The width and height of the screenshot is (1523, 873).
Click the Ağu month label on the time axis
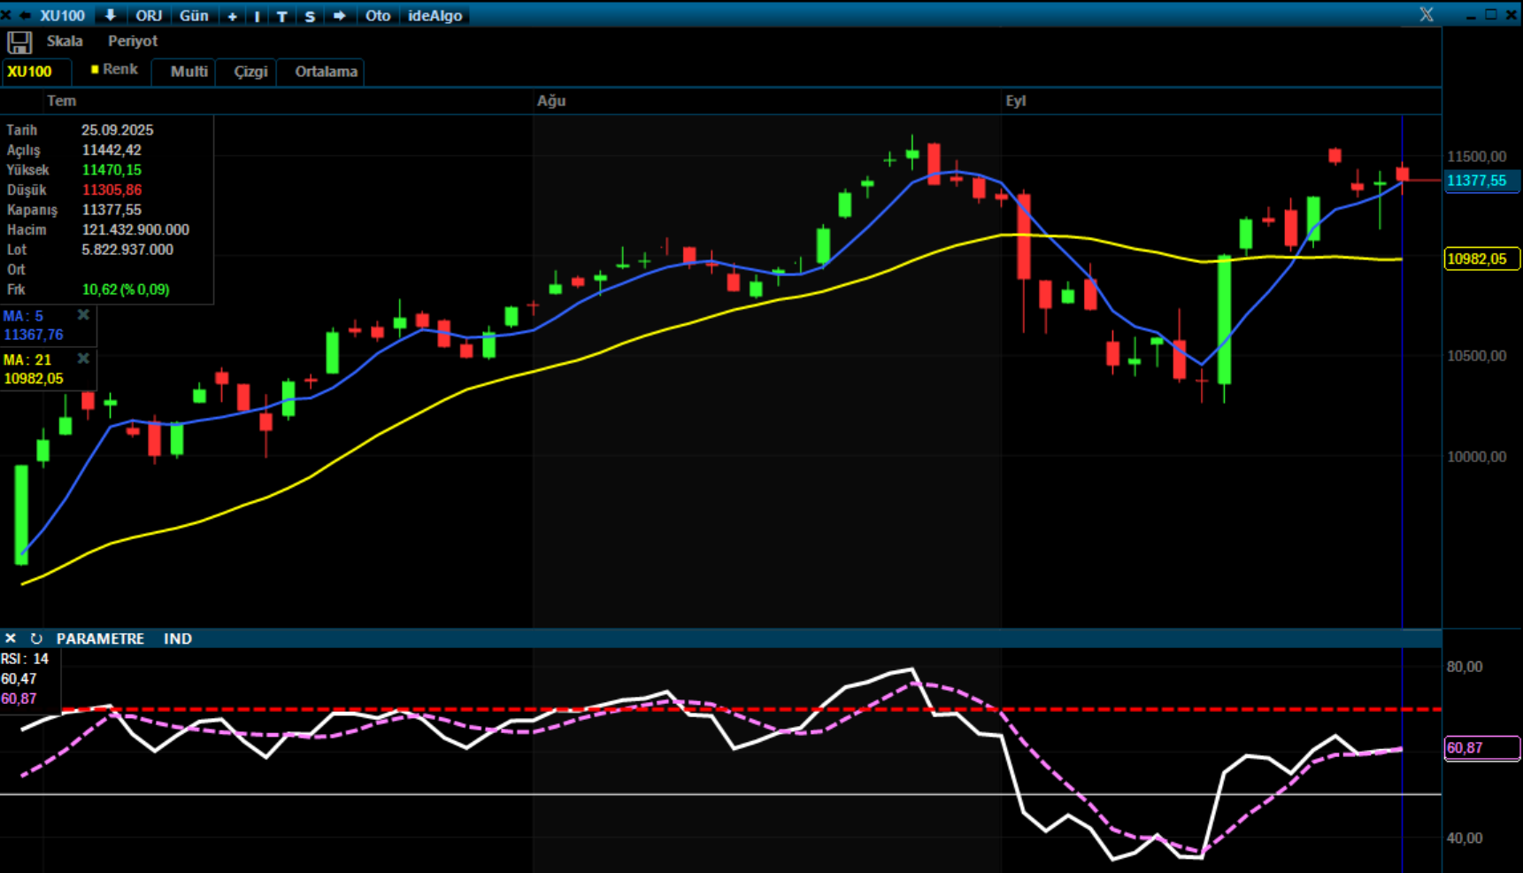[x=551, y=101]
